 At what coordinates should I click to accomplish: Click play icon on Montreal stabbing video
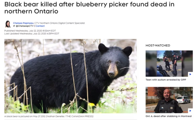tap(190, 111)
